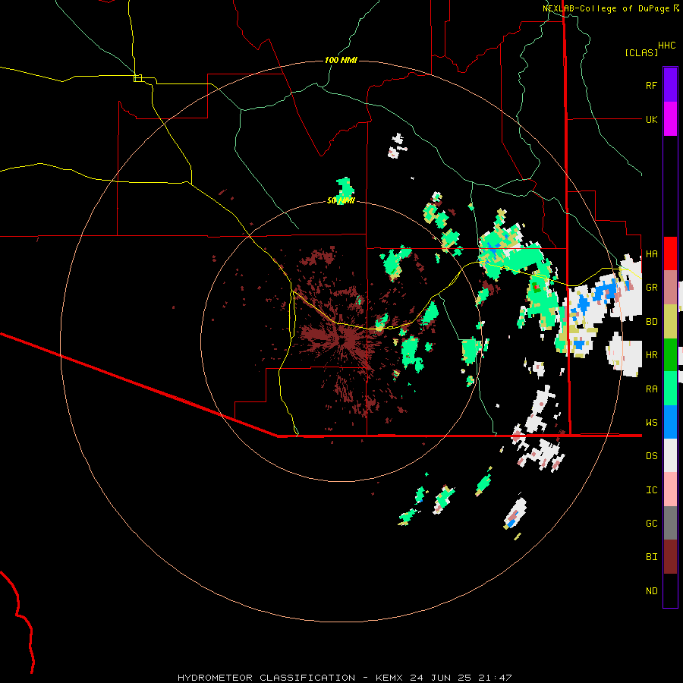Screen dimensions: 683x683
Task: Click the NEXLAB-College of DuPage text
Action: 606,8
